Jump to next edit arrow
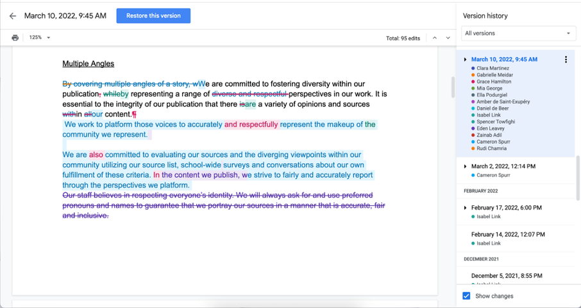The image size is (581, 308). click(x=448, y=38)
